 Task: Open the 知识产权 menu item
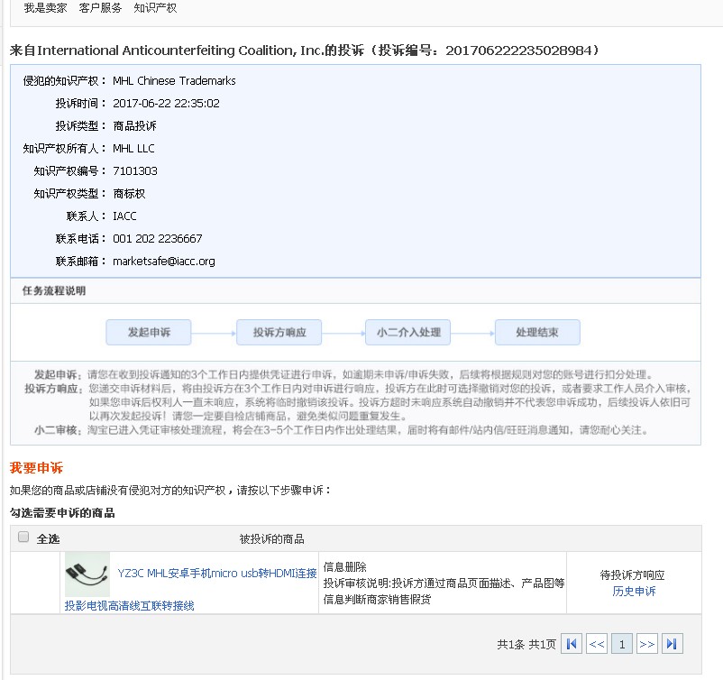tap(155, 8)
